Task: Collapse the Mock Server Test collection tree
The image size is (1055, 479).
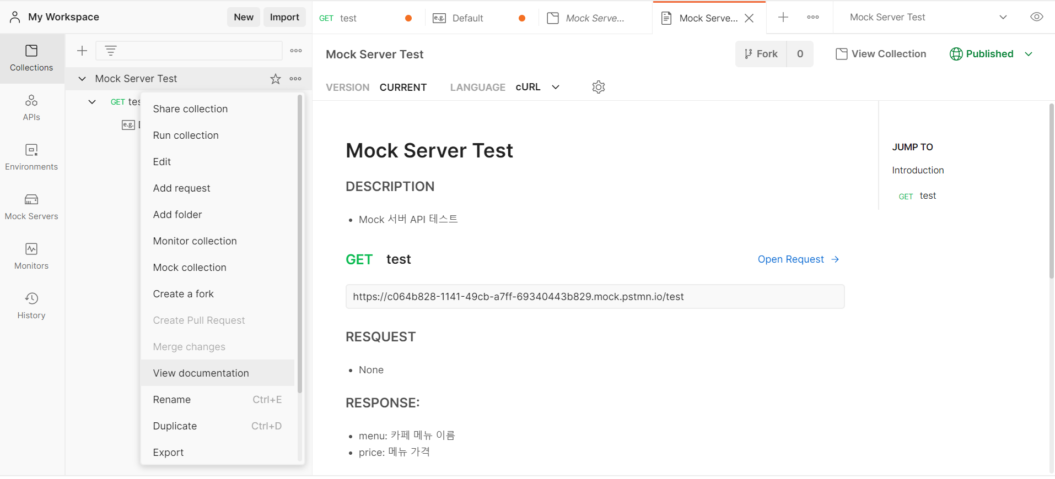Action: click(82, 79)
